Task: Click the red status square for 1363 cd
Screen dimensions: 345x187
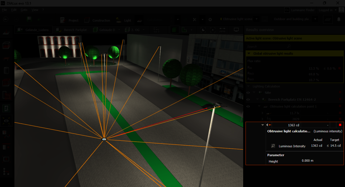Action: pos(340,125)
